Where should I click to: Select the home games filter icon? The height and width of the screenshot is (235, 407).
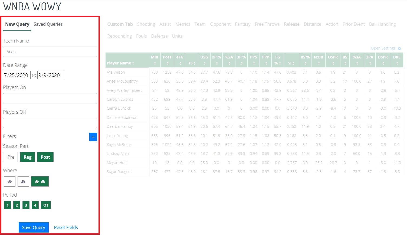pyautogui.click(x=10, y=181)
